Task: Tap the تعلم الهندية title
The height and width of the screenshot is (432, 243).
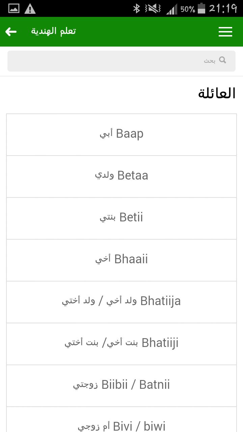Action: (54, 31)
